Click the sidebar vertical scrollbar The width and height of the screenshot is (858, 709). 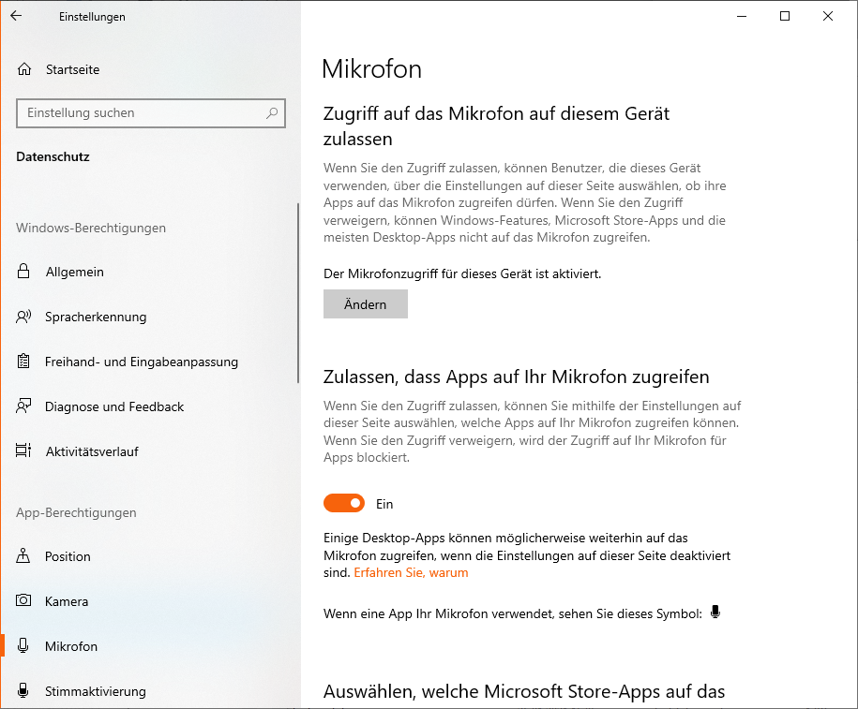[298, 293]
